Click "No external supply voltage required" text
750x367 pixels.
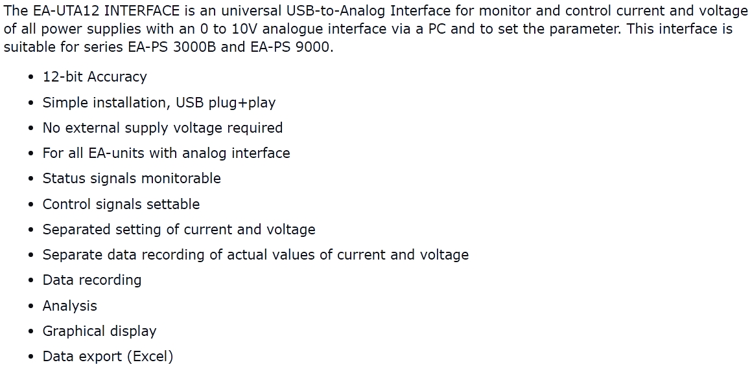tap(162, 128)
